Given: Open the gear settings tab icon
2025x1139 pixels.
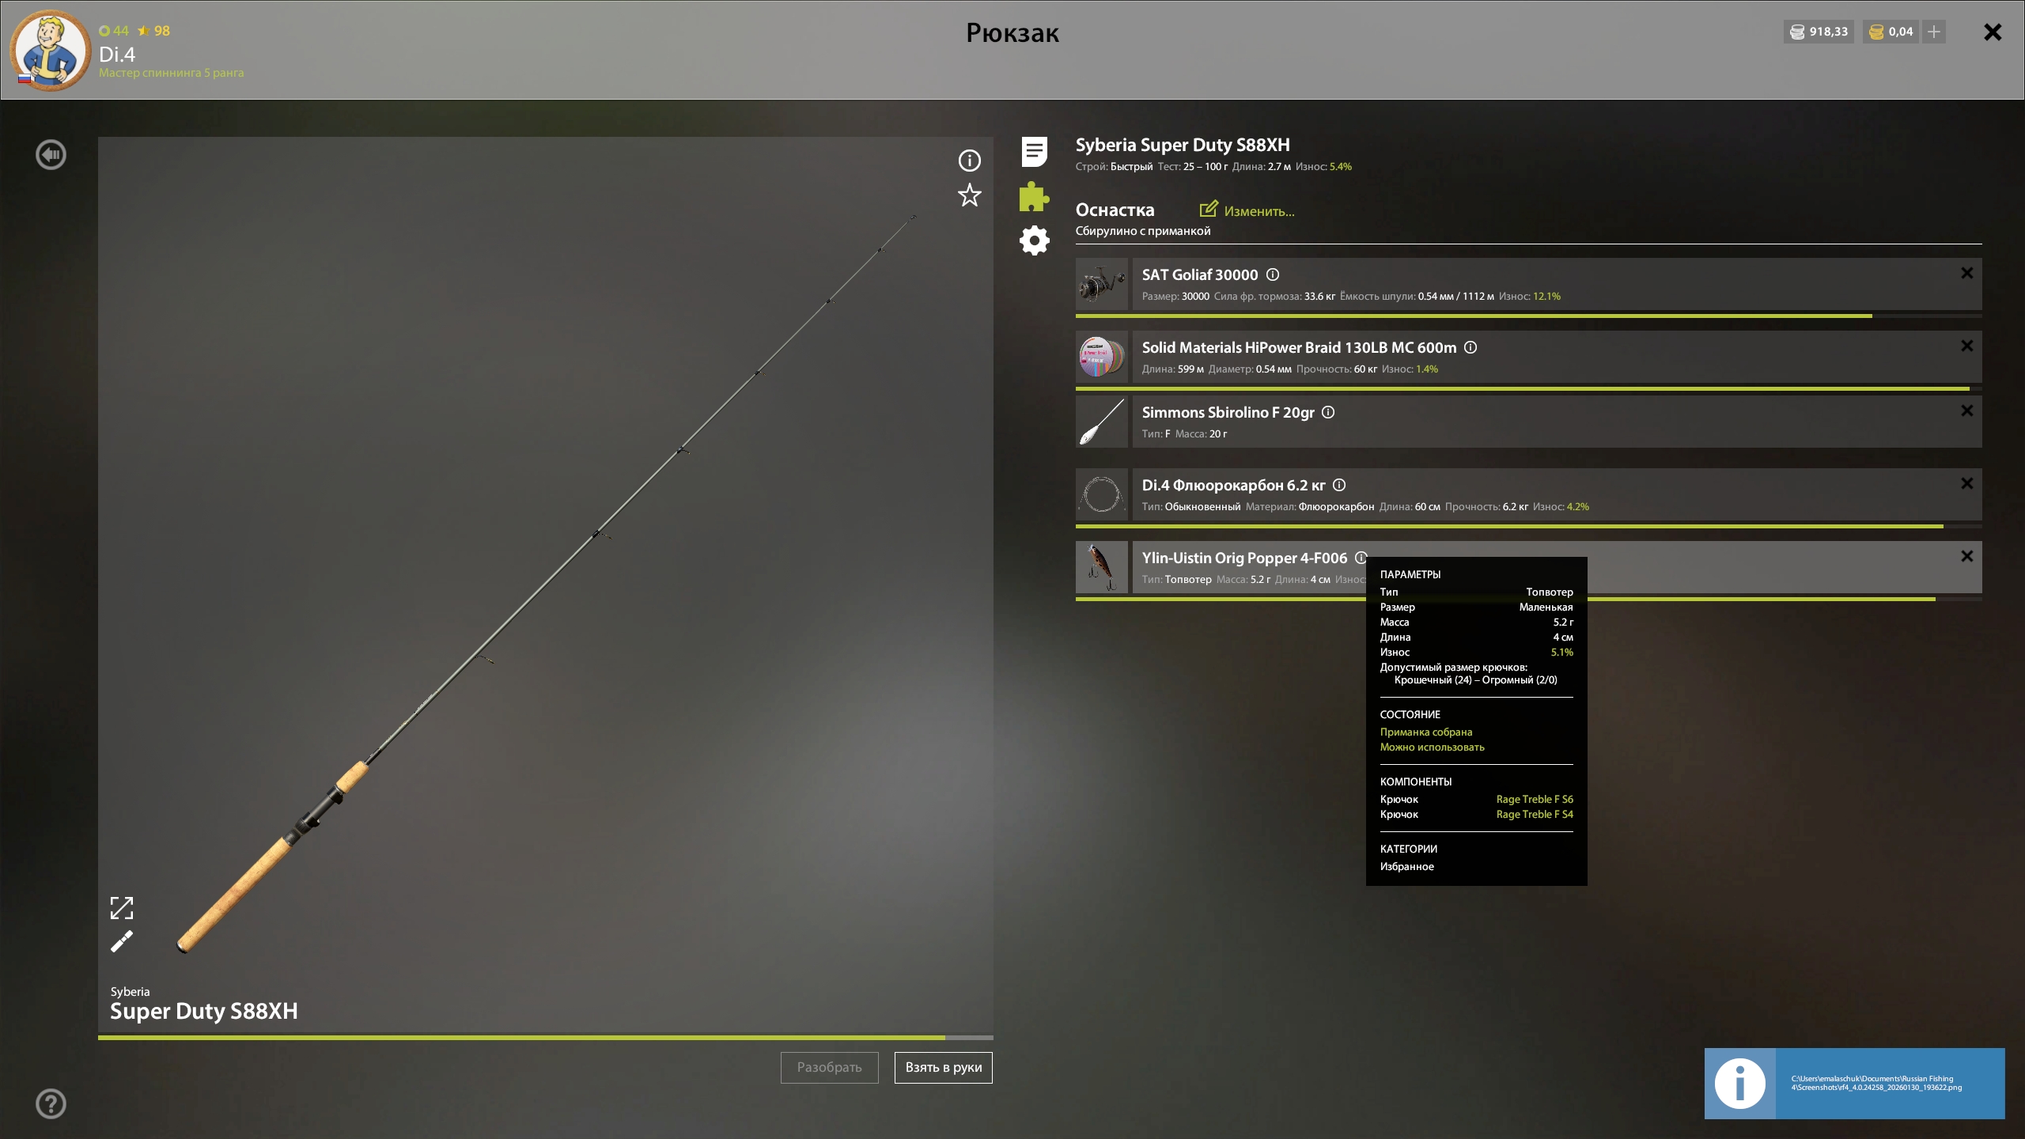Looking at the screenshot, I should click(1034, 240).
